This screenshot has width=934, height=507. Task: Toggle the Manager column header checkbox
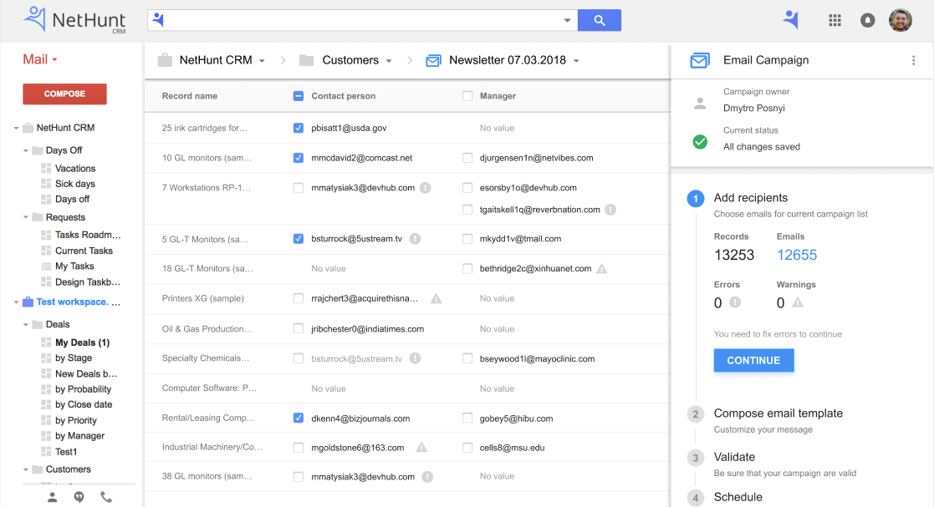click(x=467, y=96)
